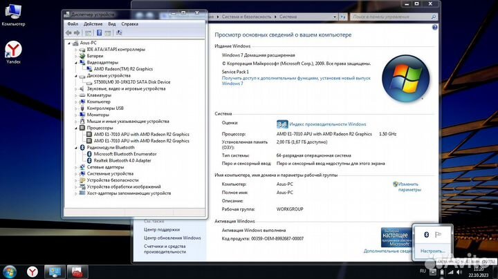Collapse the Процессоры node
Viewport: 498px width, 279px height.
[76, 128]
